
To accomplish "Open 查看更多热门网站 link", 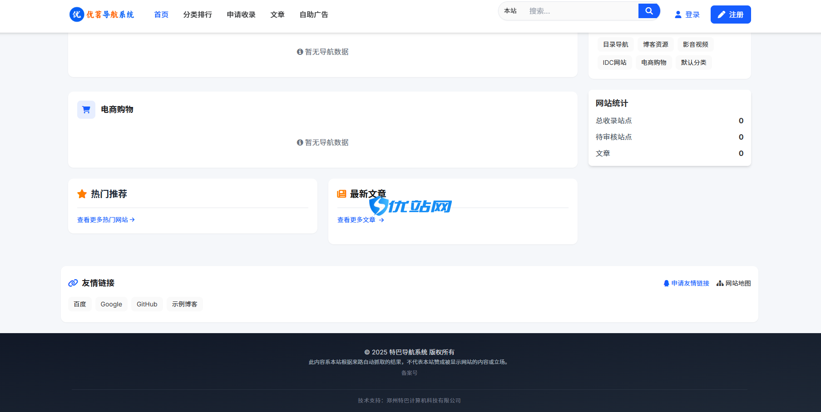I will [x=106, y=220].
